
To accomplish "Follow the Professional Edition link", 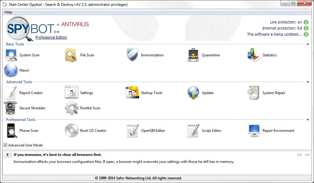I will (x=51, y=37).
